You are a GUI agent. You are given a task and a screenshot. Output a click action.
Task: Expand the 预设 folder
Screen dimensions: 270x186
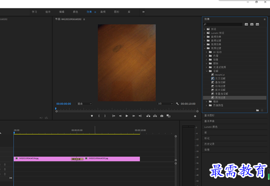click(204, 29)
